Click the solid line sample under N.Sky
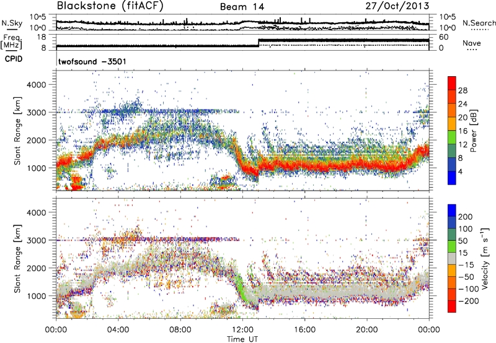 tap(12, 29)
